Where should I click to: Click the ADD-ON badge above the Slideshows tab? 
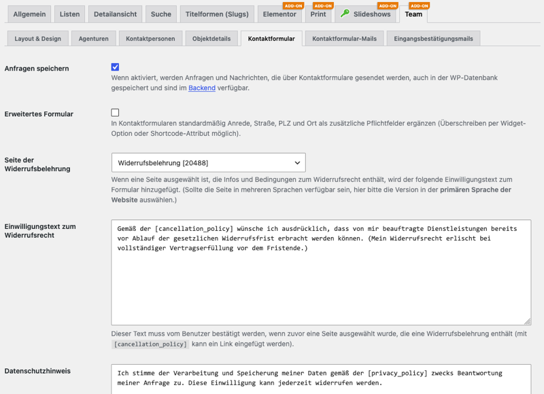tap(388, 6)
